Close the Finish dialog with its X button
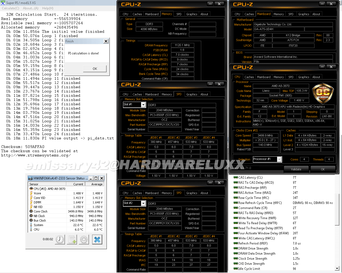The height and width of the screenshot is (273, 342). [106, 41]
